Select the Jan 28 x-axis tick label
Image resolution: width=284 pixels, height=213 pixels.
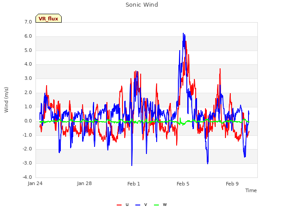pos(84,184)
